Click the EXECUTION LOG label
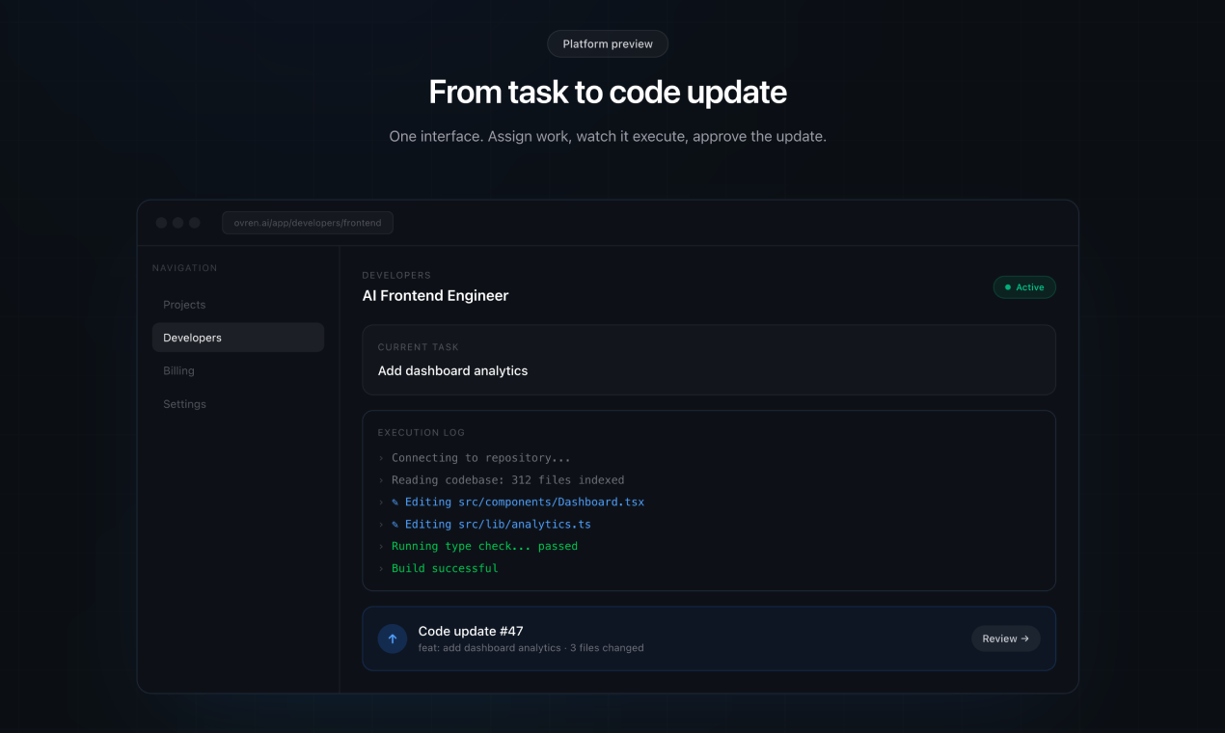The width and height of the screenshot is (1225, 733). [x=421, y=433]
